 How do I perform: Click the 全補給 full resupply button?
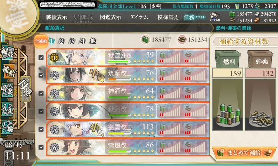41,41
